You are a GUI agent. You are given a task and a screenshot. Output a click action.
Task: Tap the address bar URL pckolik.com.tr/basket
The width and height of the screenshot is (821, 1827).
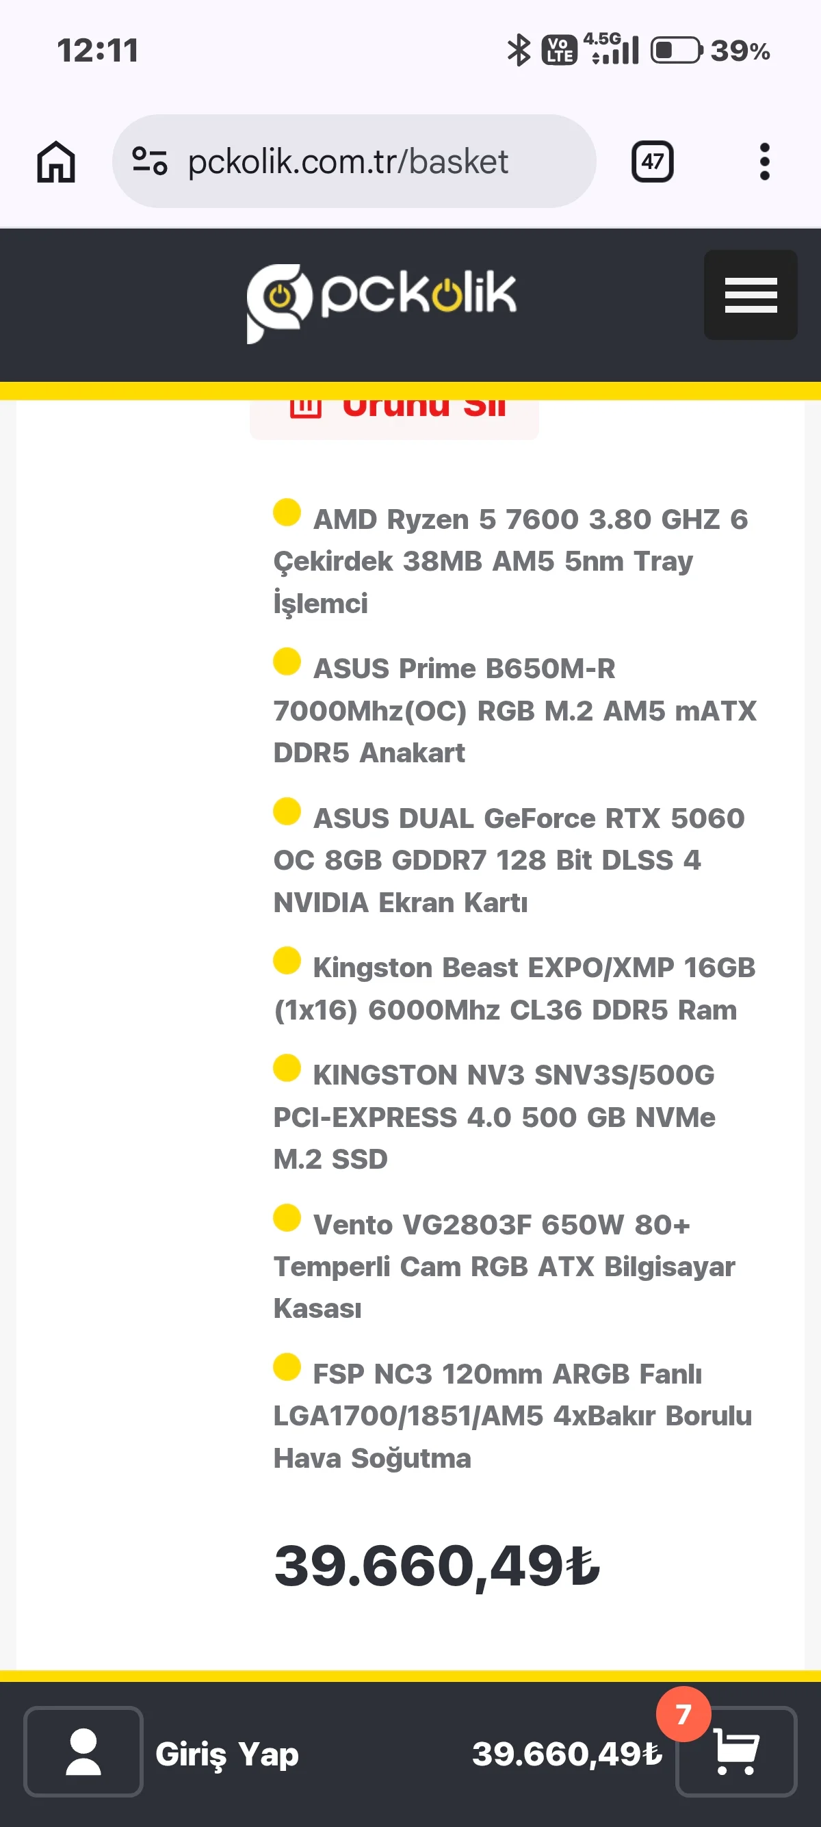tap(348, 161)
